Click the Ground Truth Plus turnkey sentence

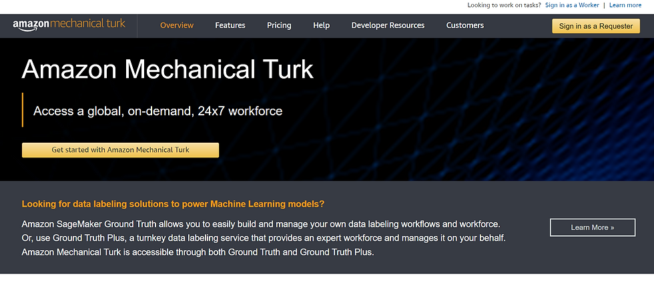point(264,239)
